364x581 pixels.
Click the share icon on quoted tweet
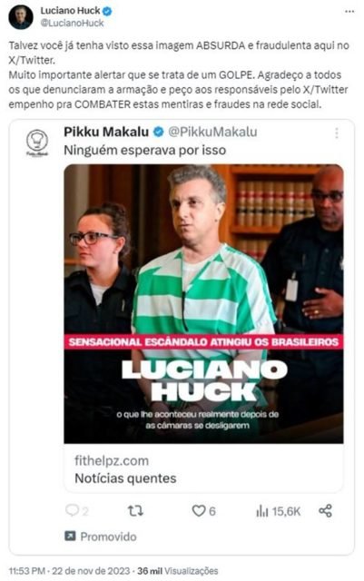point(326,511)
